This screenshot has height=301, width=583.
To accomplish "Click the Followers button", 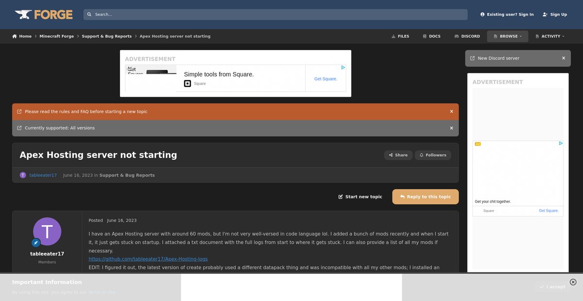I will [433, 155].
